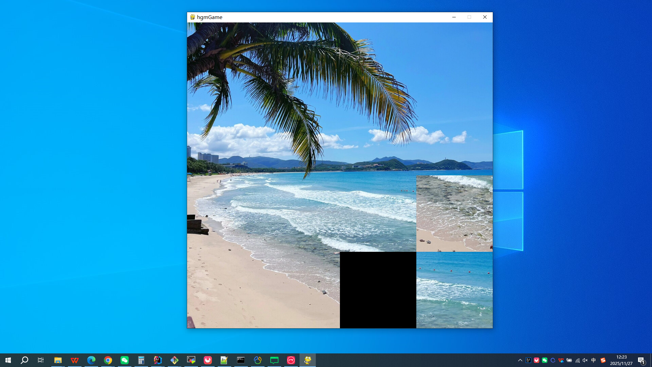Select the running hgmGame Python app in taskbar
Image resolution: width=652 pixels, height=367 pixels.
coord(307,360)
